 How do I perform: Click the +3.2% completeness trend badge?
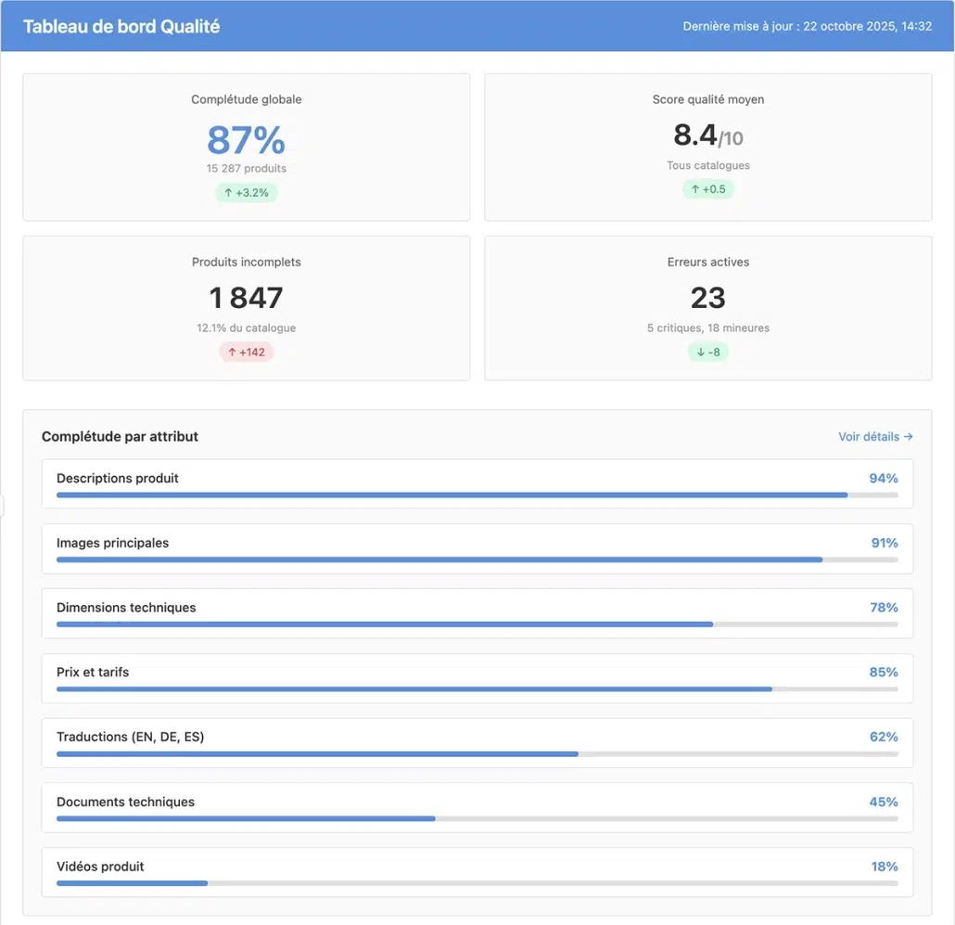[247, 193]
